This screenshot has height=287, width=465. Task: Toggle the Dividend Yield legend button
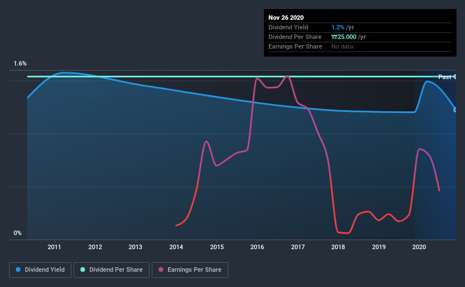coord(40,270)
